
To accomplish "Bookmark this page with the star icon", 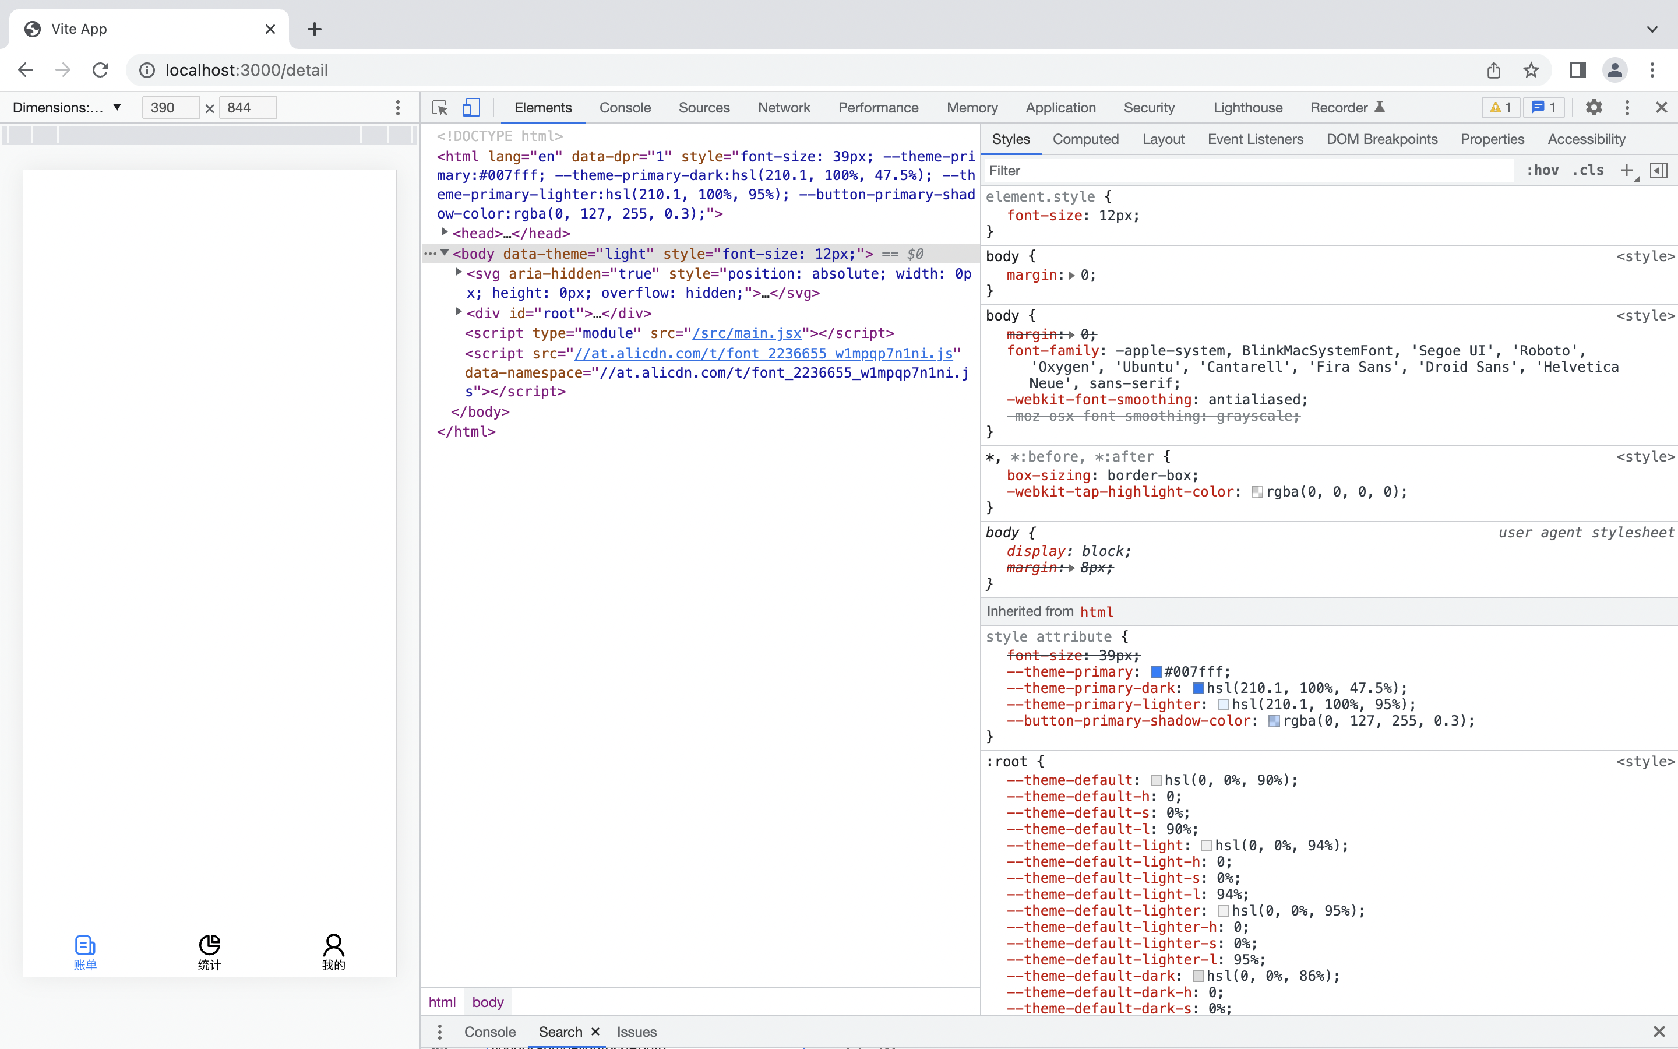I will [x=1531, y=70].
